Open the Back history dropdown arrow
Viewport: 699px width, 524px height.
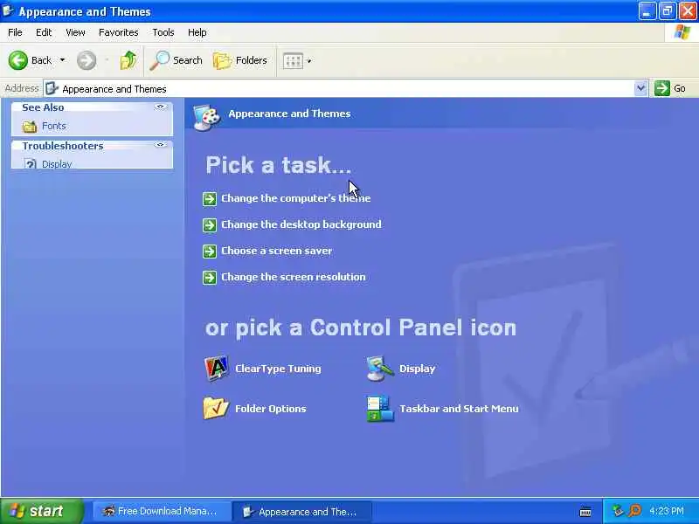coord(62,60)
